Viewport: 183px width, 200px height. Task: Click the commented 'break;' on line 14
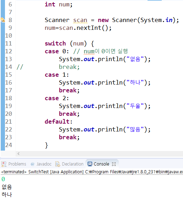point(69,67)
